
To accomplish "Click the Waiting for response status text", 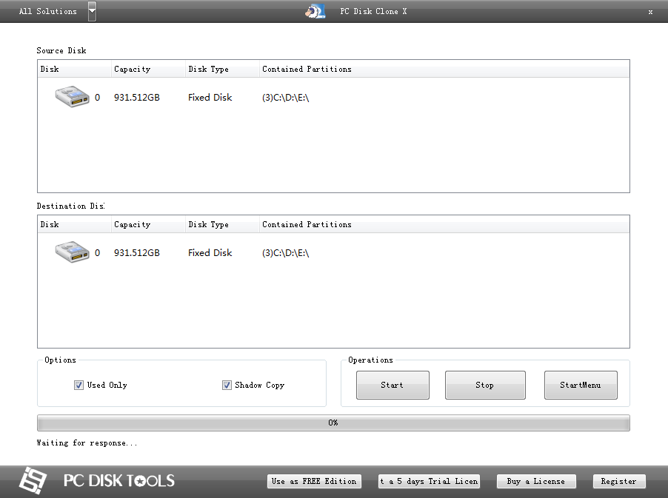I will (x=87, y=443).
